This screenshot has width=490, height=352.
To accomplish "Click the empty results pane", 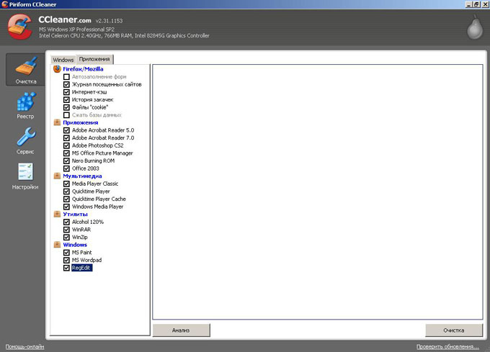I will pyautogui.click(x=318, y=191).
